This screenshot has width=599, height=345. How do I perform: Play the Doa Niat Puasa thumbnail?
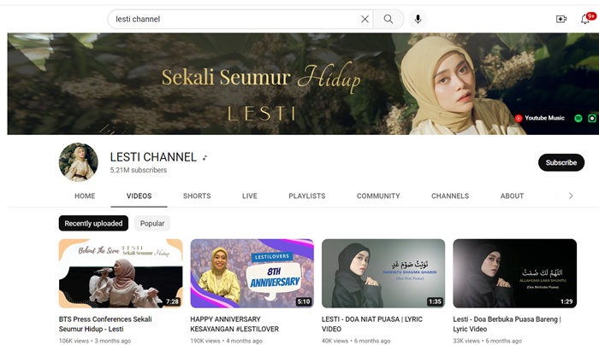click(x=383, y=273)
